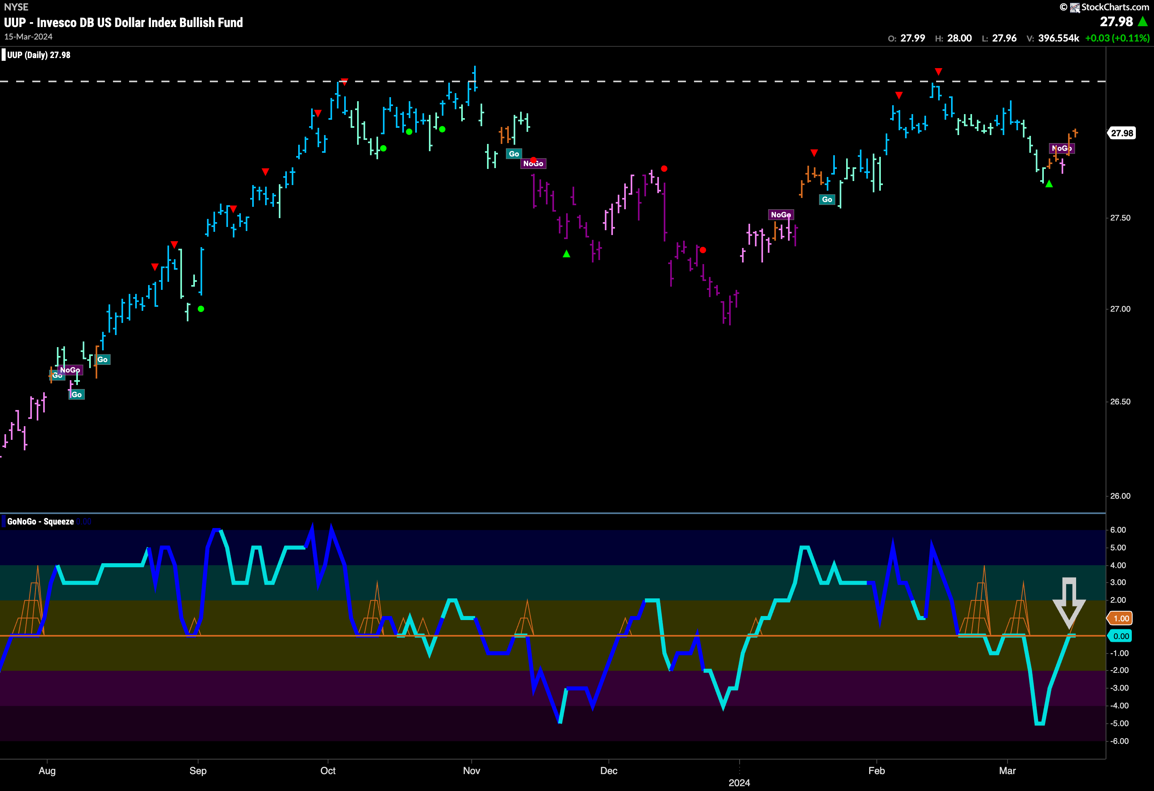Click the red triangle above the mid-January orange bars
Screen dimensions: 1154x791
(814, 153)
